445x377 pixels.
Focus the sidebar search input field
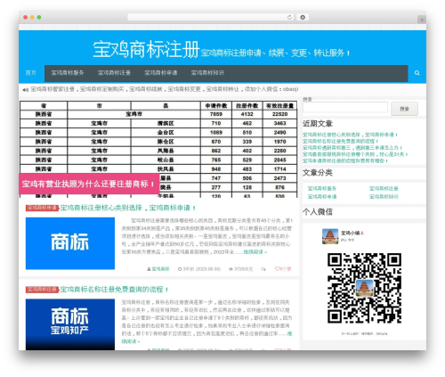coord(345,107)
